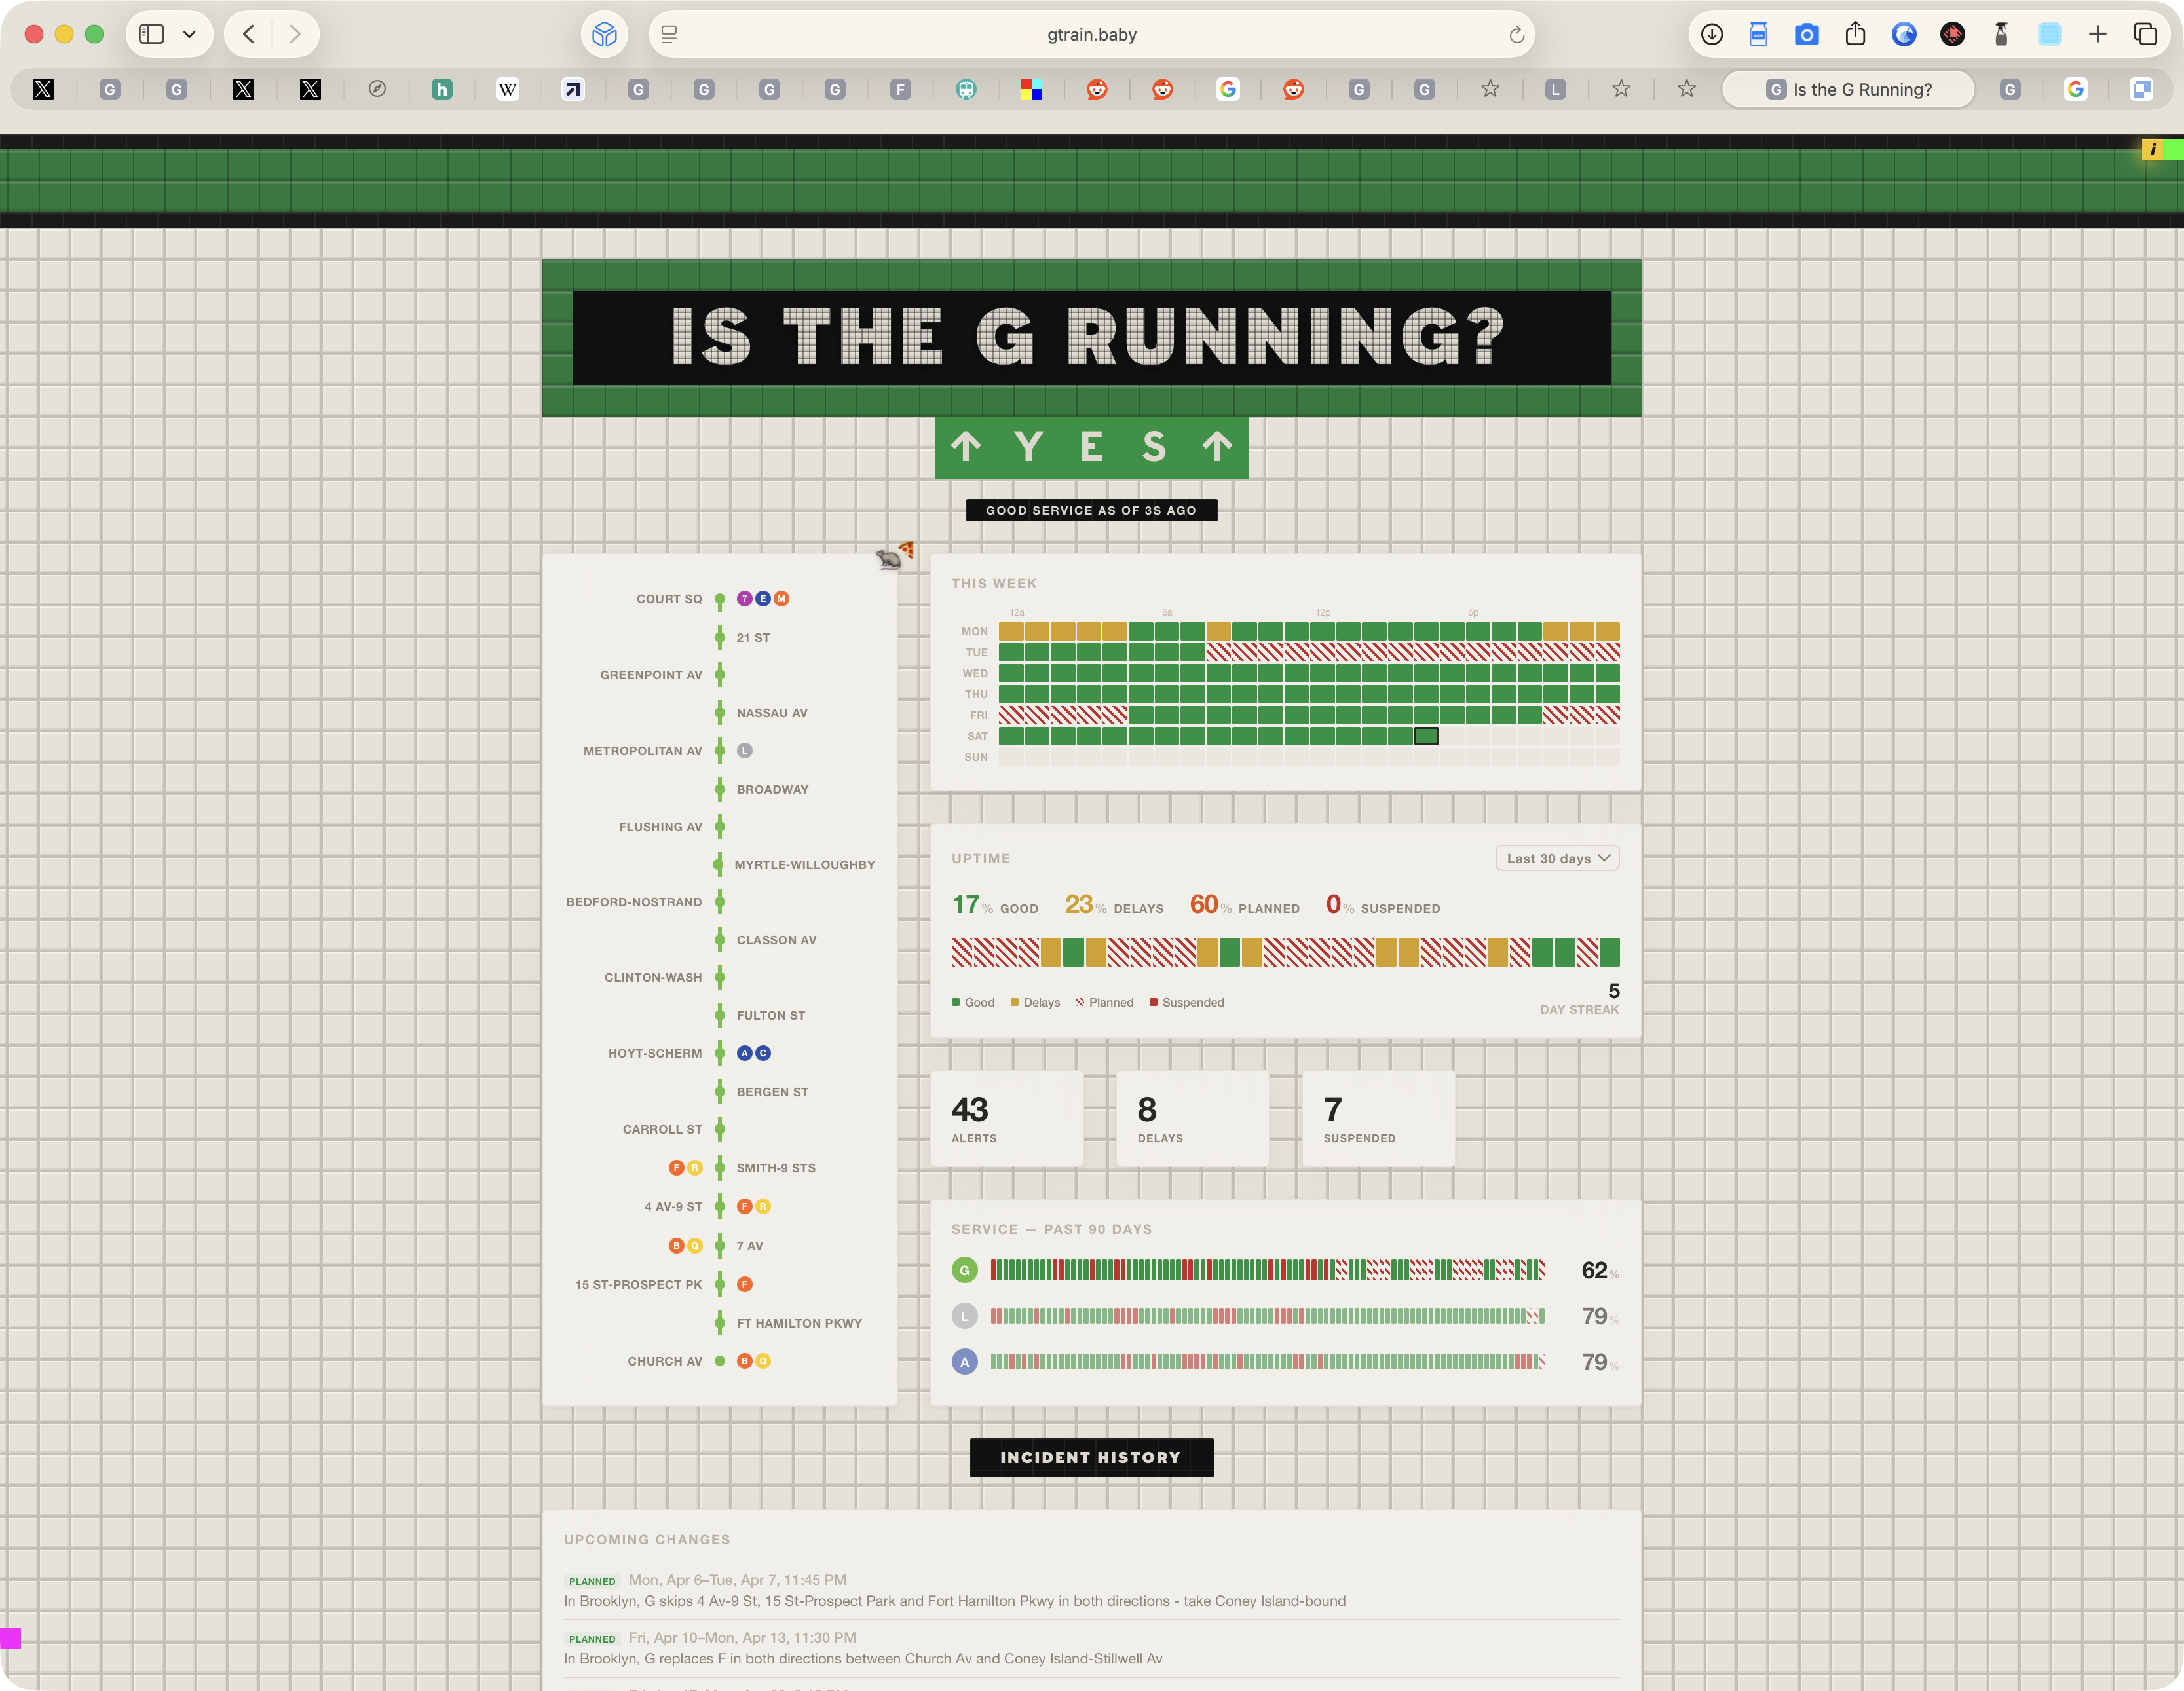
Task: Click the purple 7 line badge at Court Sq
Action: tap(744, 599)
